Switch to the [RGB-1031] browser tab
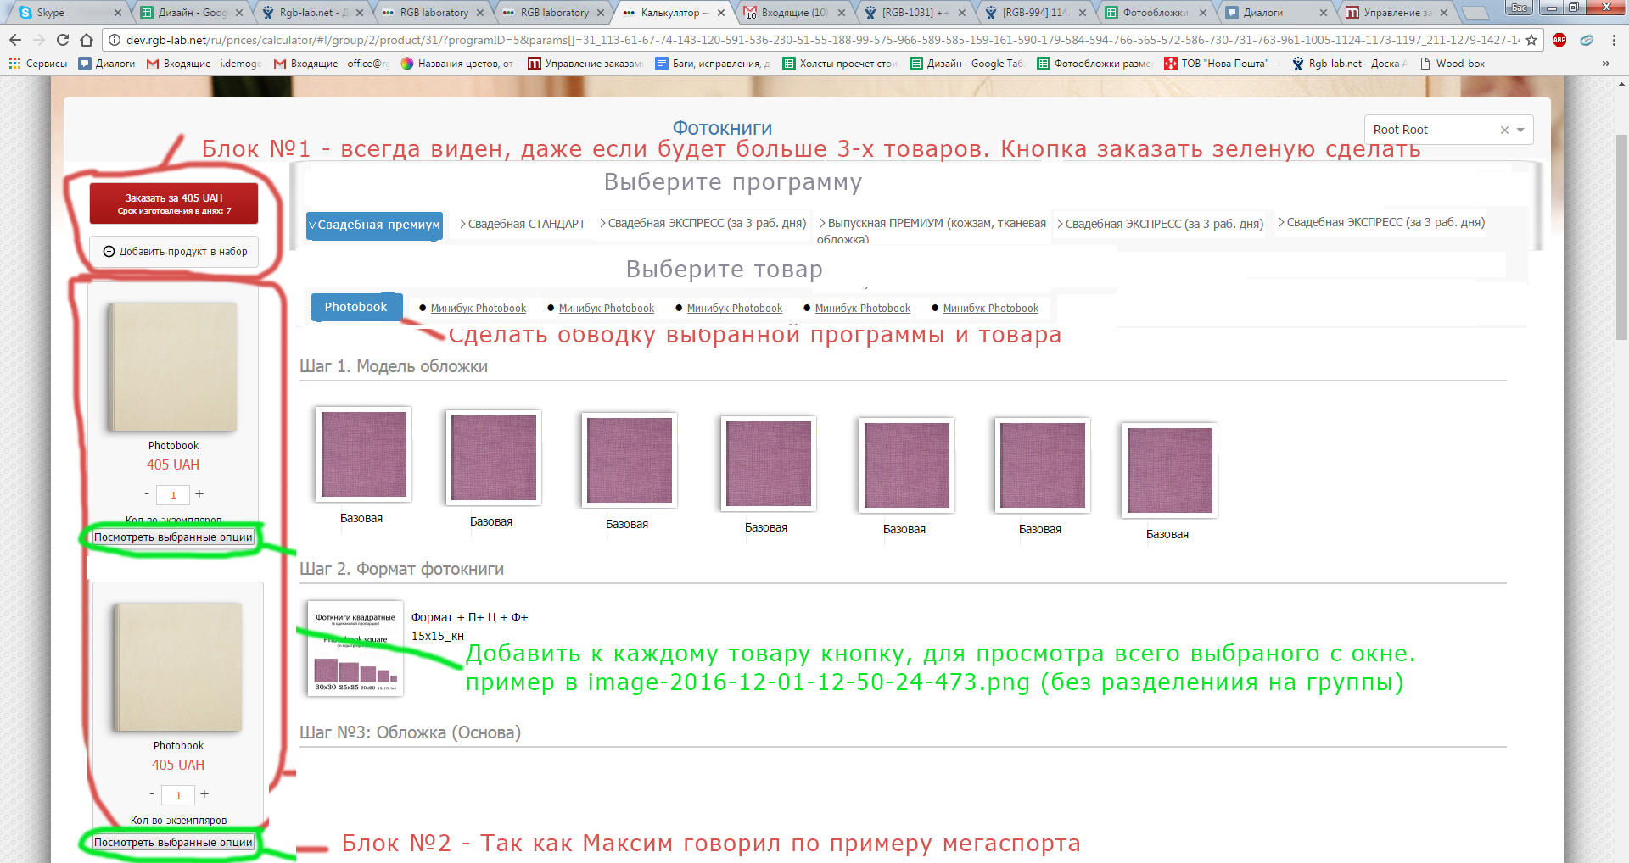Image resolution: width=1629 pixels, height=863 pixels. tap(913, 13)
